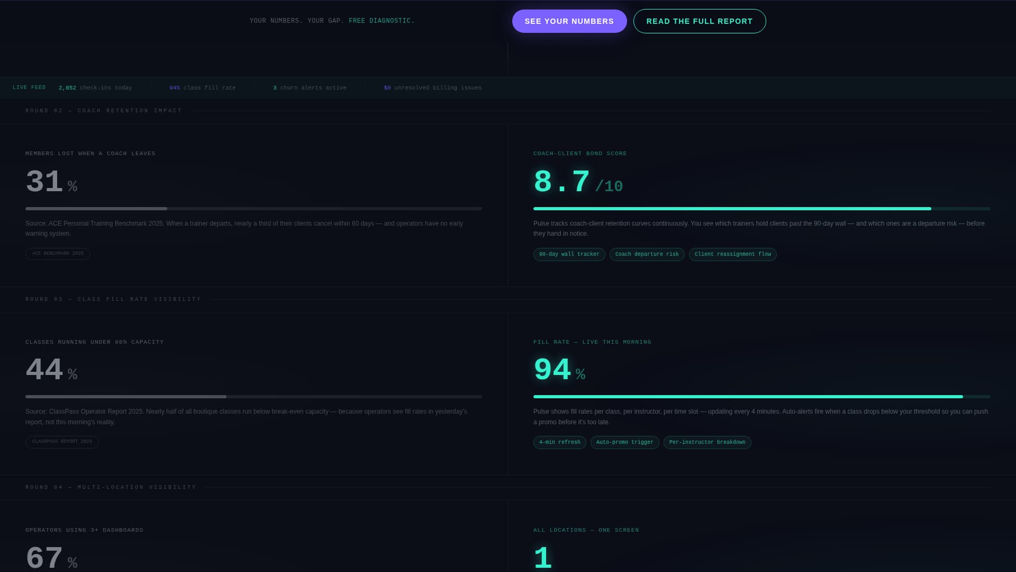Click the large 8.7 bond score value

pos(561,182)
